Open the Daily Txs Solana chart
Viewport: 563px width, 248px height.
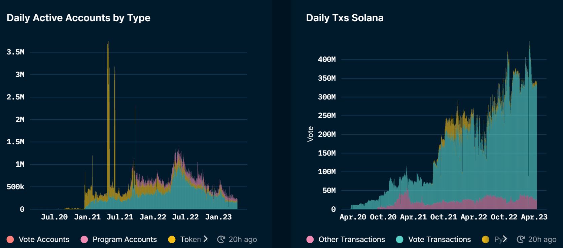coord(344,17)
